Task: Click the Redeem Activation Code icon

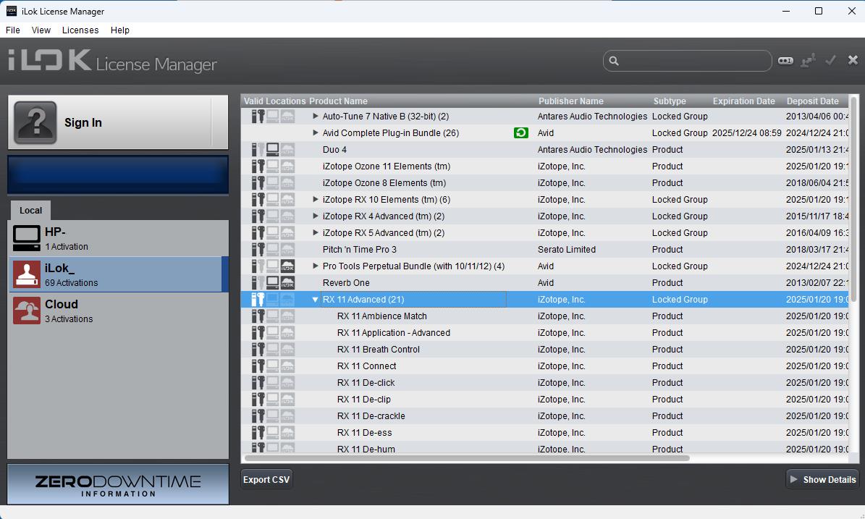Action: 785,61
